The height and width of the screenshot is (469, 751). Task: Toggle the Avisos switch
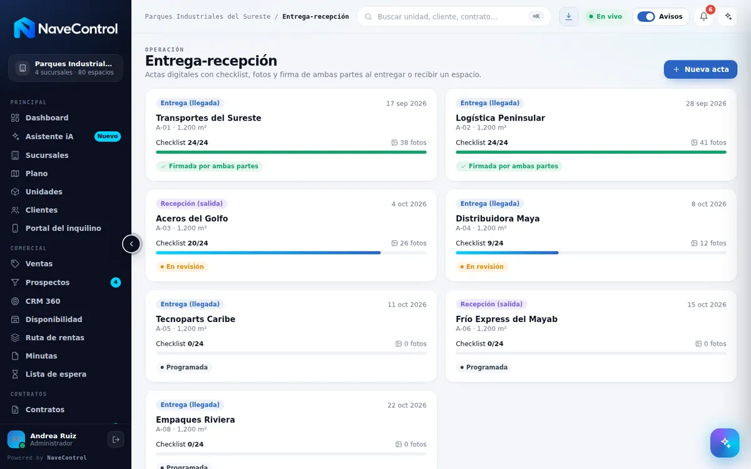pyautogui.click(x=646, y=17)
